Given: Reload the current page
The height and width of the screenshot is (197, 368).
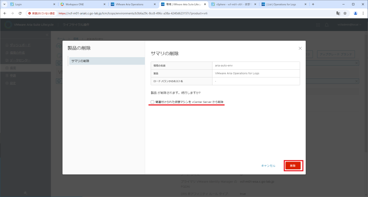Looking at the screenshot, I should click(x=20, y=13).
